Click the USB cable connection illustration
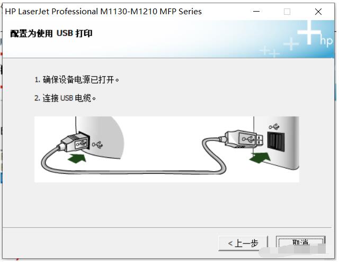The height and width of the screenshot is (262, 339). click(x=167, y=149)
